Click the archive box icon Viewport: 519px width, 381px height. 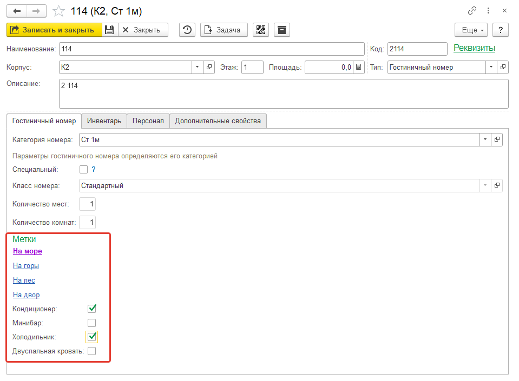click(281, 30)
